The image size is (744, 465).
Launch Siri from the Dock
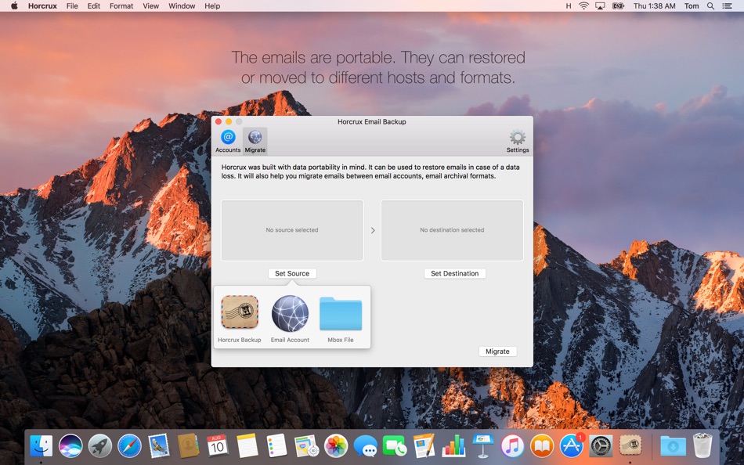(70, 446)
